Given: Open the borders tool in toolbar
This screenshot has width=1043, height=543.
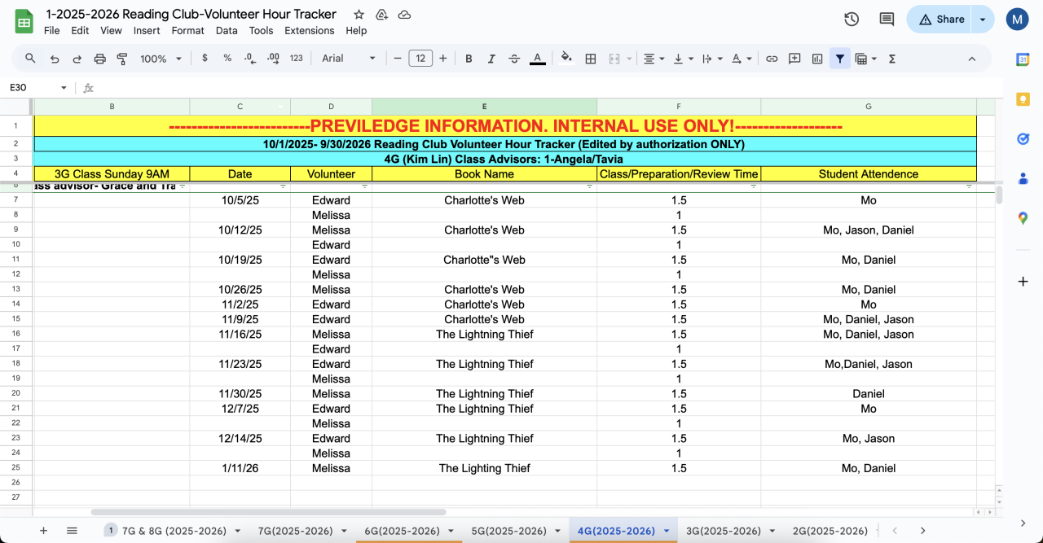Looking at the screenshot, I should pyautogui.click(x=591, y=59).
